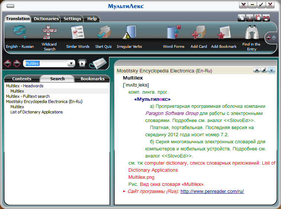Screen dimensions: 281x209
Task: Click the Add Card icon
Action: 198,32
